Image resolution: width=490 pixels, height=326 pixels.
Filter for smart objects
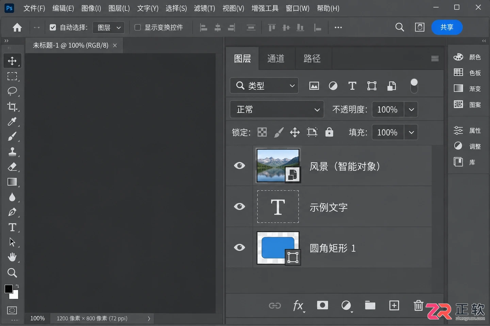pos(391,86)
